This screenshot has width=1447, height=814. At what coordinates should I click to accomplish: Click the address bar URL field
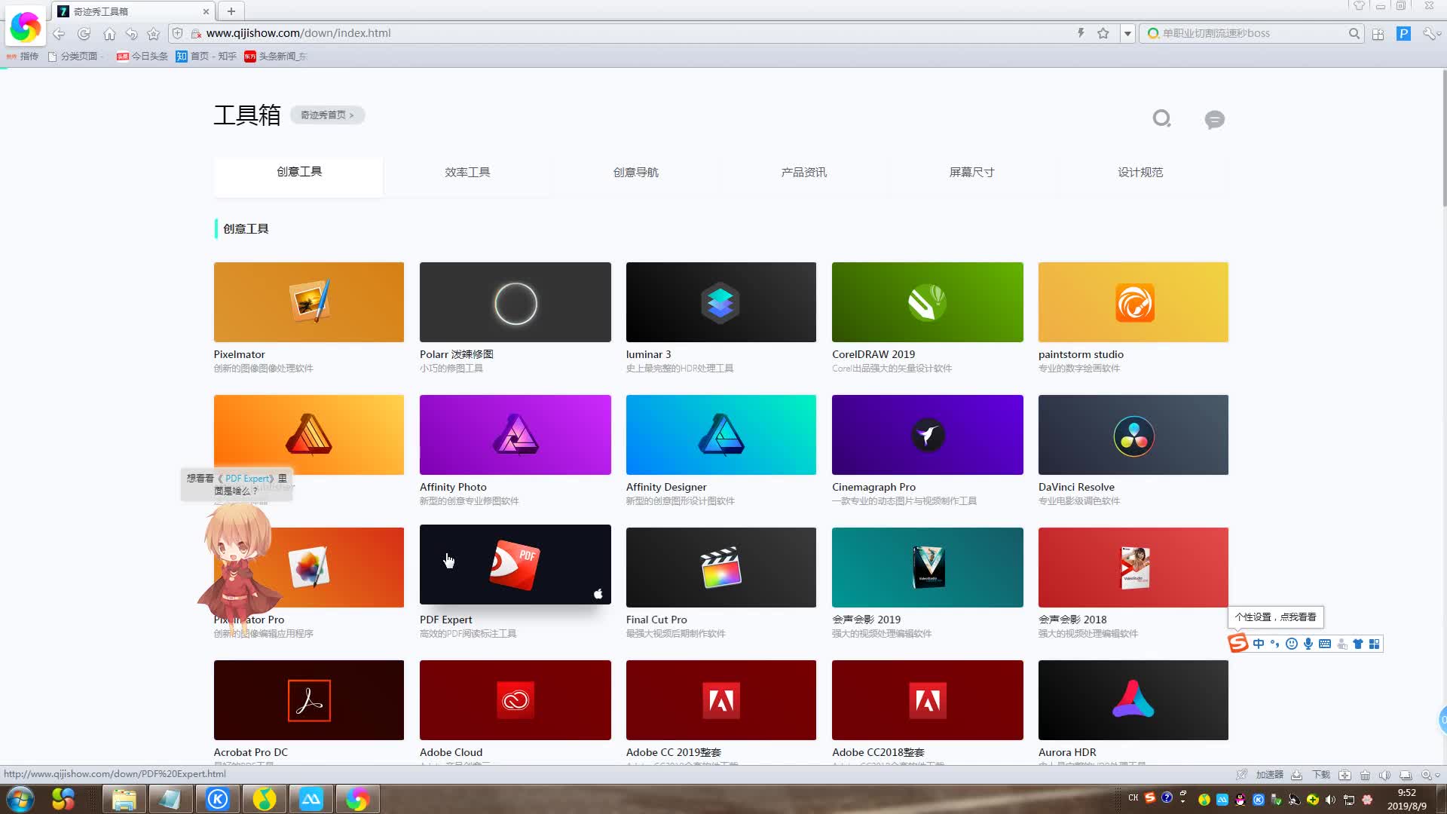633,33
